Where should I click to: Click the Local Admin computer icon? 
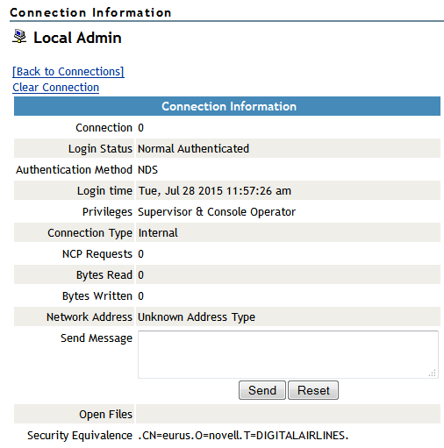[19, 36]
